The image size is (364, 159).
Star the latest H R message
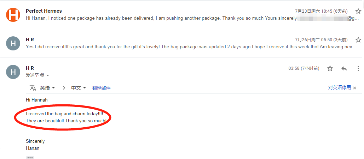point(330,68)
